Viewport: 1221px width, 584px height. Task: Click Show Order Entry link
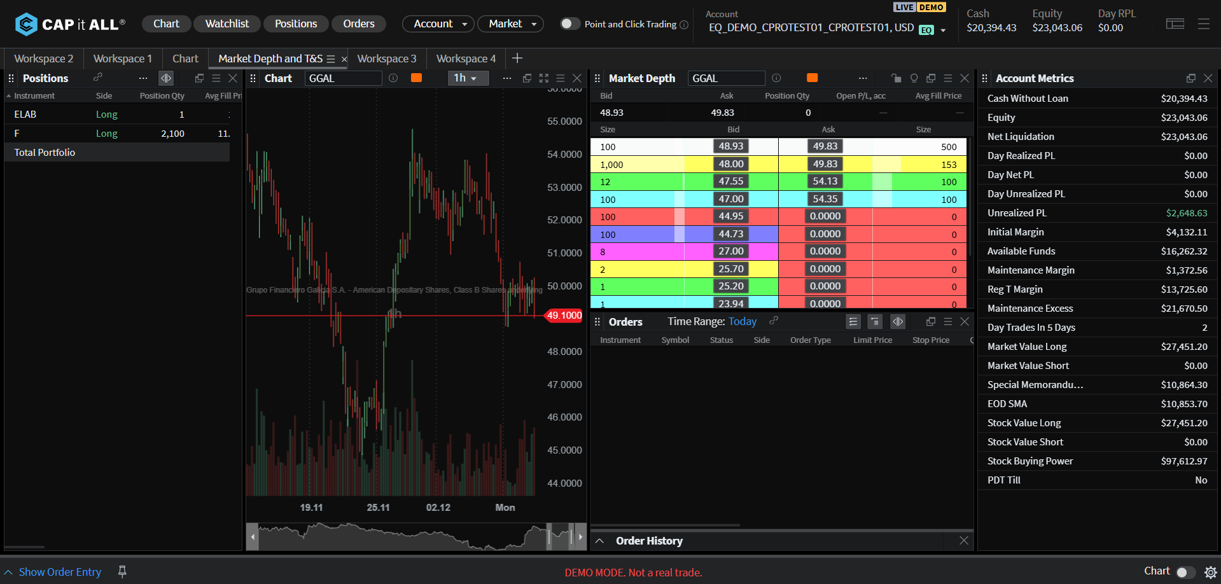pos(60,572)
